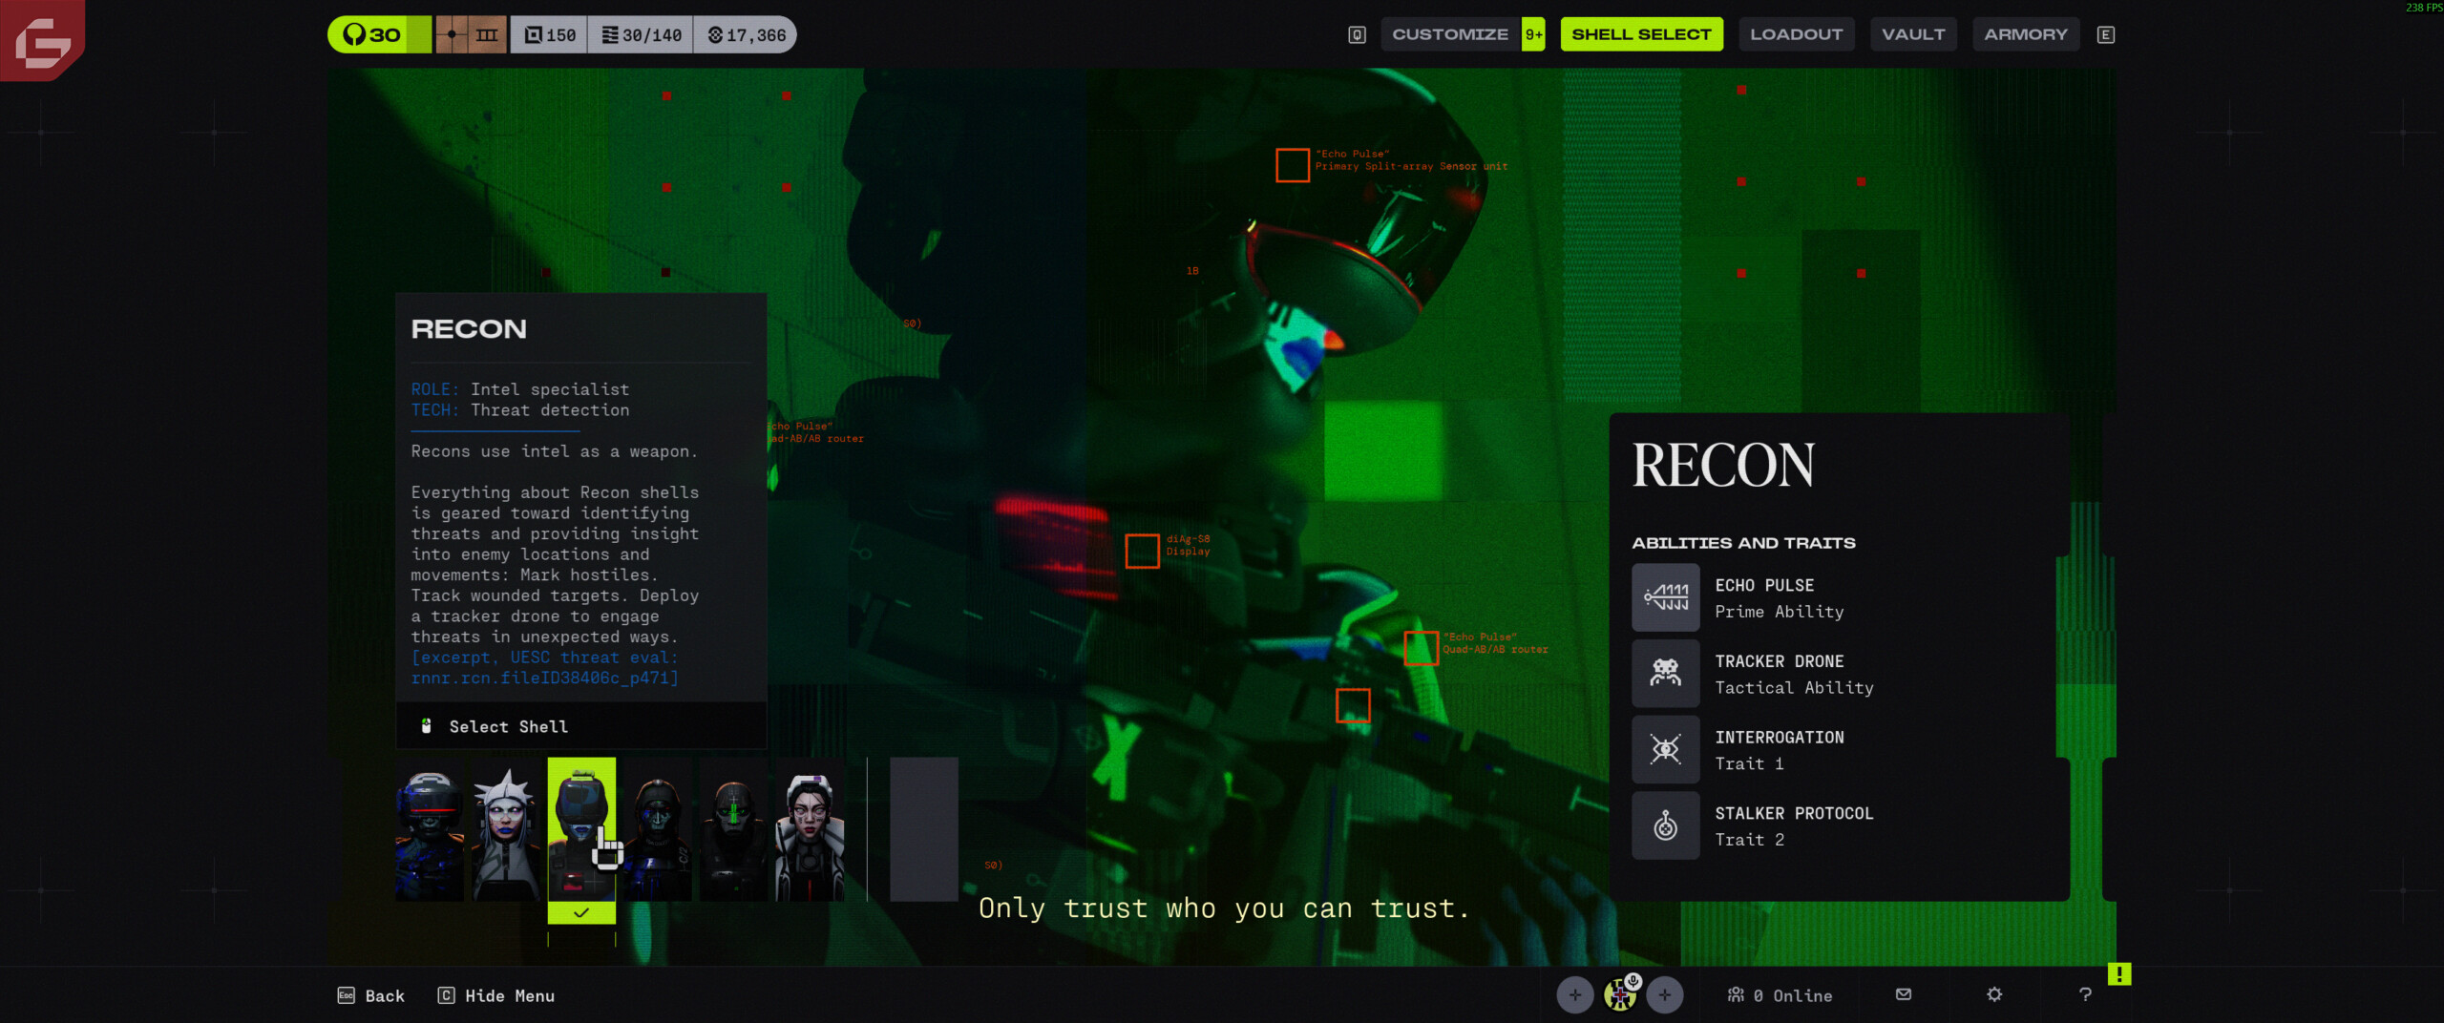Select the white-hooded shell portrait
This screenshot has width=2444, height=1023.
tap(810, 830)
